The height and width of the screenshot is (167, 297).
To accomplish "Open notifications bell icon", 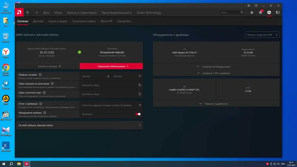I will coord(261,13).
